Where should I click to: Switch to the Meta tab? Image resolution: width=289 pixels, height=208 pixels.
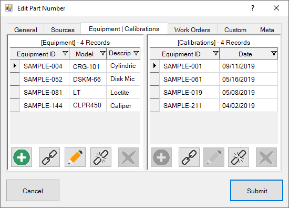(267, 29)
